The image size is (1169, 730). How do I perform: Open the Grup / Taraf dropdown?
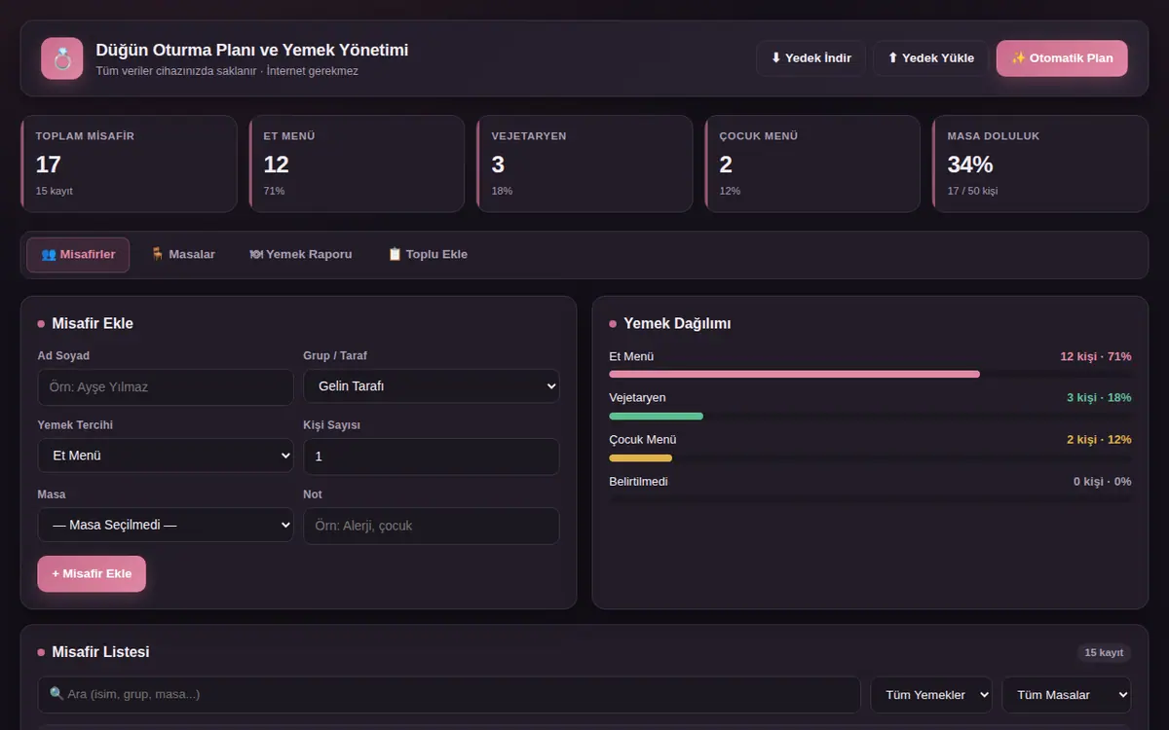[x=432, y=386]
